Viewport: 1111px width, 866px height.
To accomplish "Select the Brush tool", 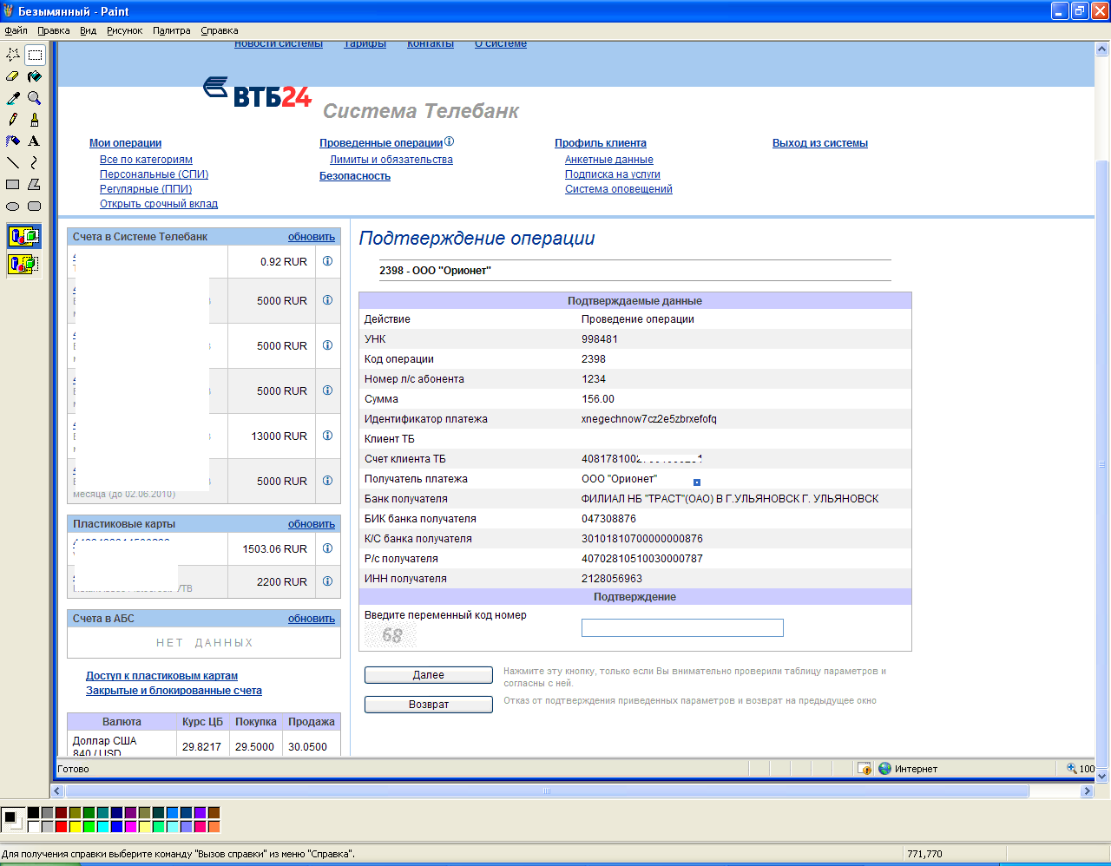I will 35,120.
